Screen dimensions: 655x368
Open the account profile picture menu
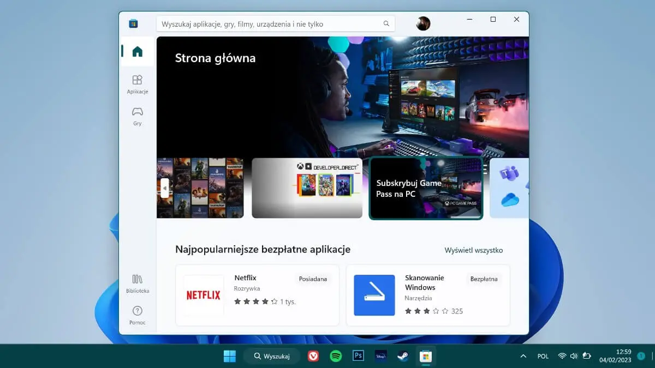coord(423,23)
